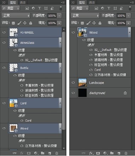Hide the Card layer in left panel
This screenshot has height=156, width=135.
pos(4,103)
